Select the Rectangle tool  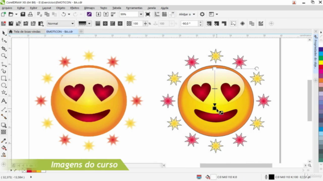(x=4, y=78)
